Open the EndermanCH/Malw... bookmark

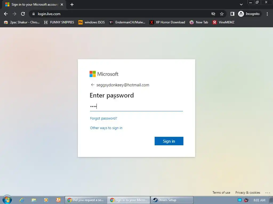(127, 22)
